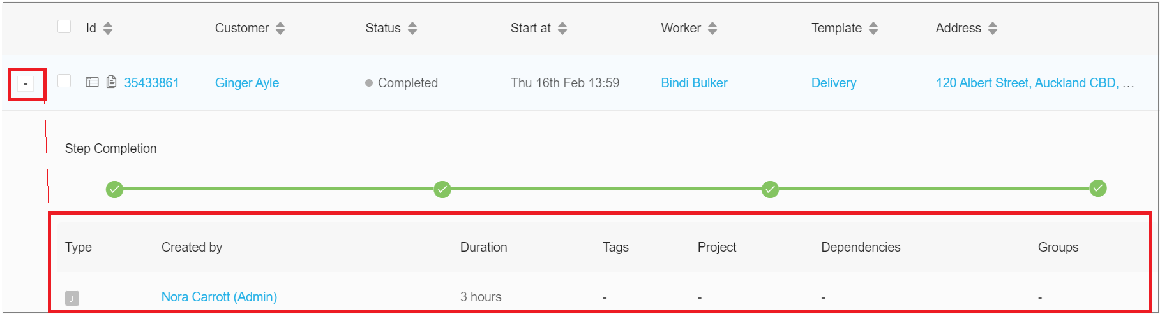Screen dimensions: 1160x314
Task: Sort the table by Customer
Action: tap(280, 28)
